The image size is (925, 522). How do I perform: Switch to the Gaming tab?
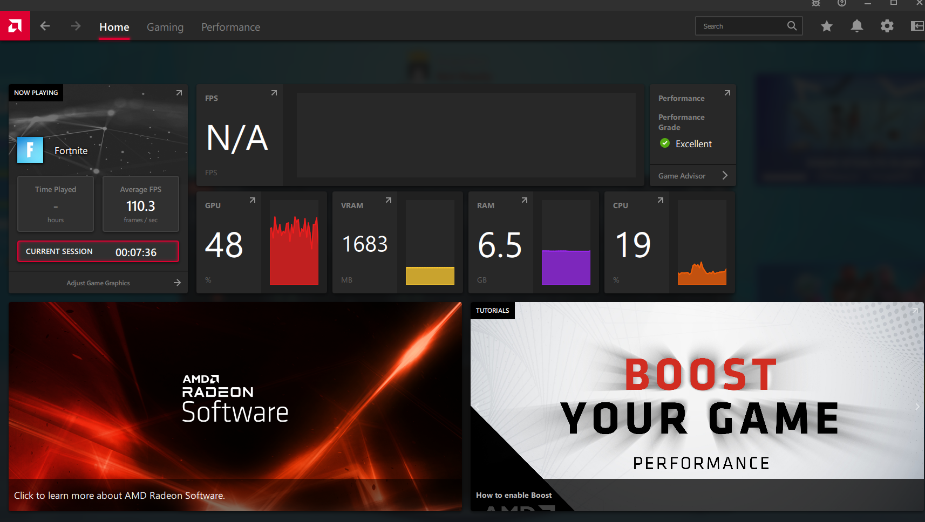[x=165, y=27]
